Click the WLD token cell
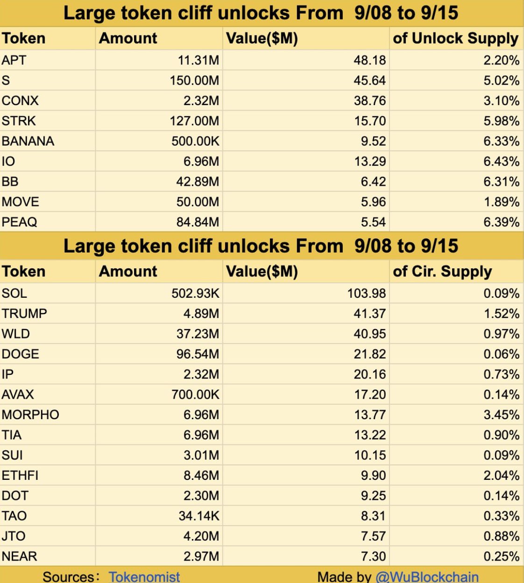 tap(48, 334)
